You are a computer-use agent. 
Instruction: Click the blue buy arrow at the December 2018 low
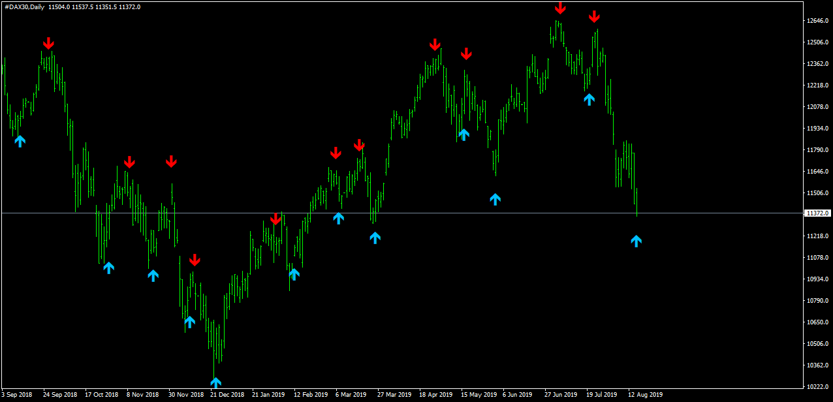coord(215,383)
